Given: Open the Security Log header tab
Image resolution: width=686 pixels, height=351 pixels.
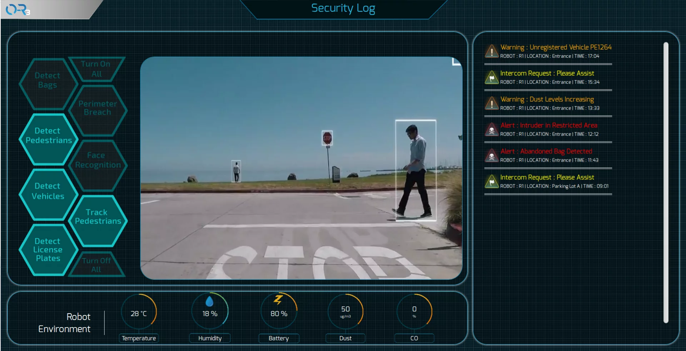Looking at the screenshot, I should 343,8.
